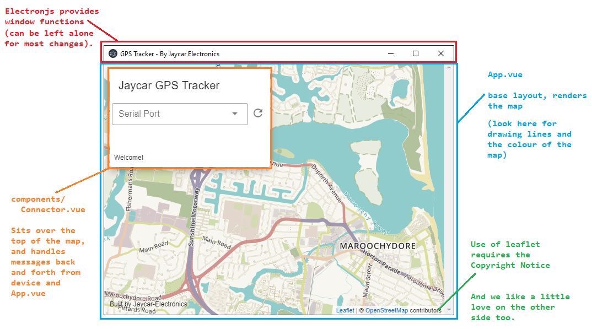Click the Fishermans Road map label
The width and height of the screenshot is (592, 329).
(x=130, y=190)
